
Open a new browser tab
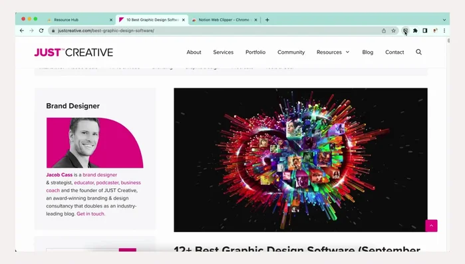[267, 20]
